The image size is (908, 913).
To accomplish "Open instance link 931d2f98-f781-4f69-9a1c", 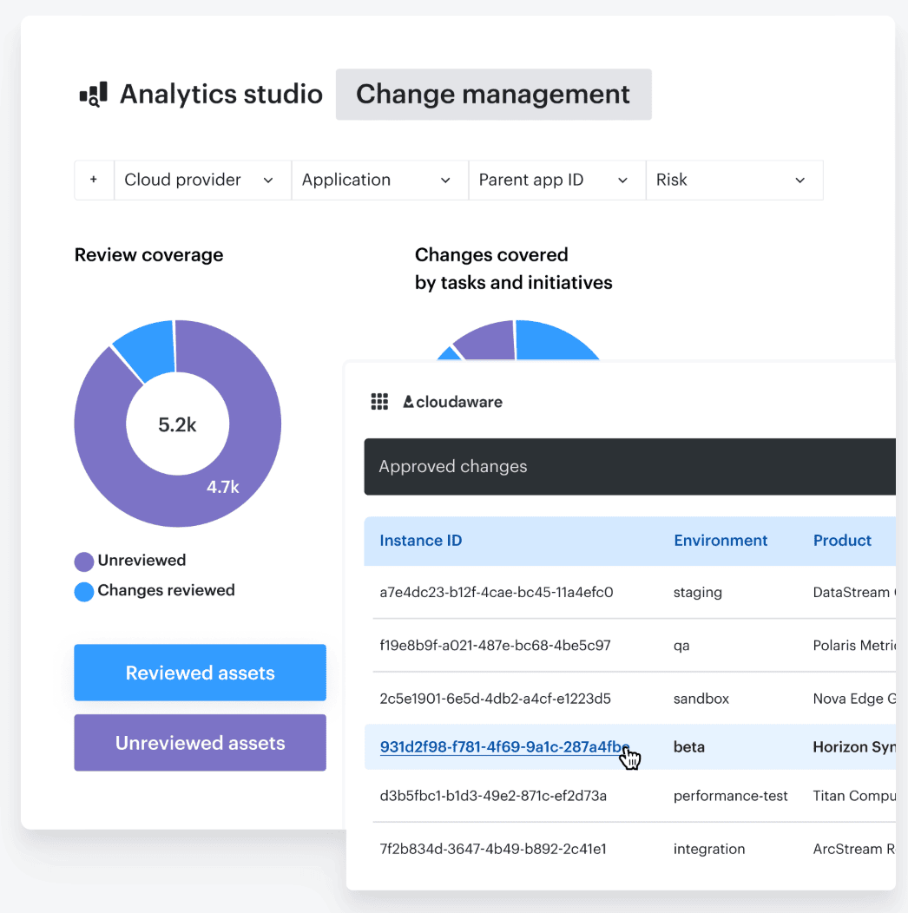I will (503, 747).
